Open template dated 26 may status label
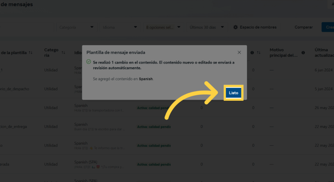Viewport: 334px width, 182px height. pos(154,108)
